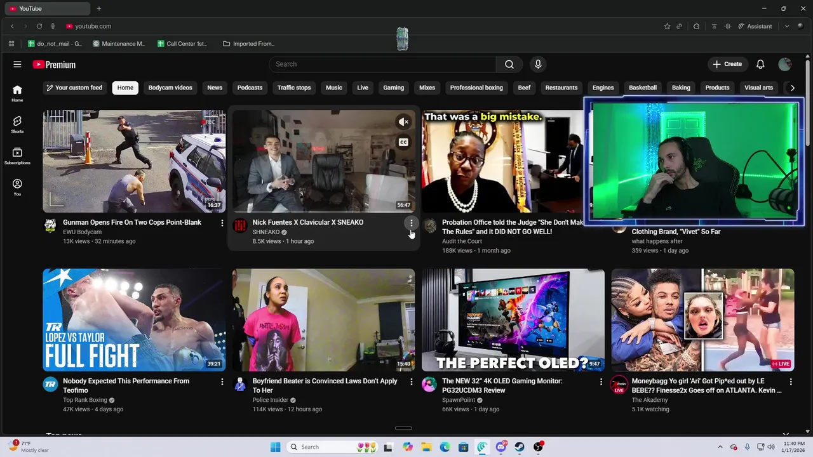Click the Create button

727,64
